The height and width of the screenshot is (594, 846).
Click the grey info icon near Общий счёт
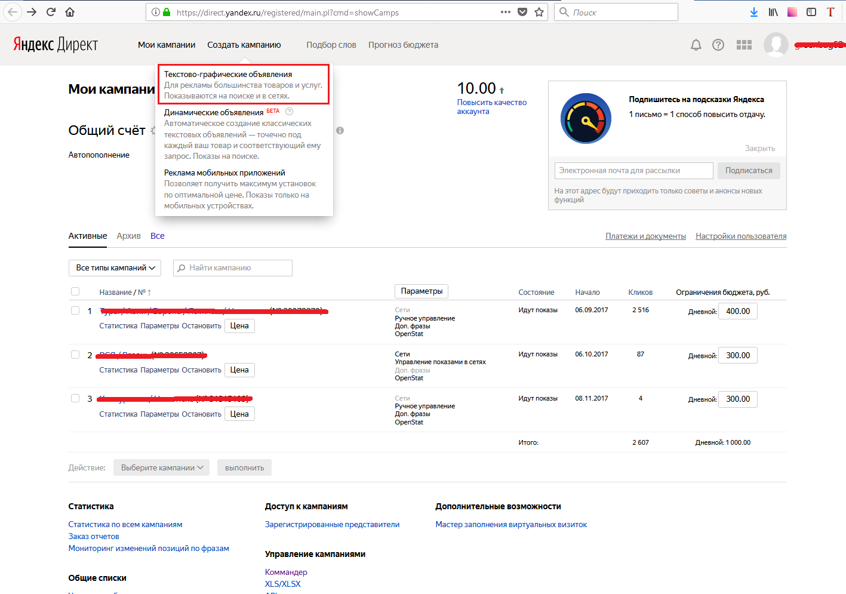pyautogui.click(x=340, y=130)
